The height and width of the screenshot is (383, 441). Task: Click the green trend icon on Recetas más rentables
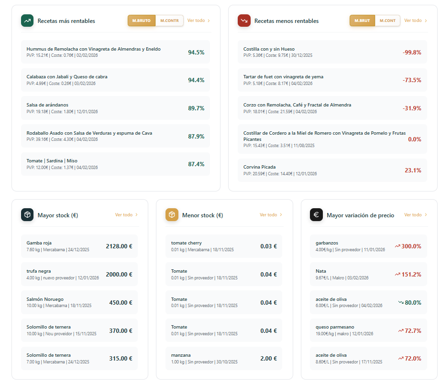[27, 21]
